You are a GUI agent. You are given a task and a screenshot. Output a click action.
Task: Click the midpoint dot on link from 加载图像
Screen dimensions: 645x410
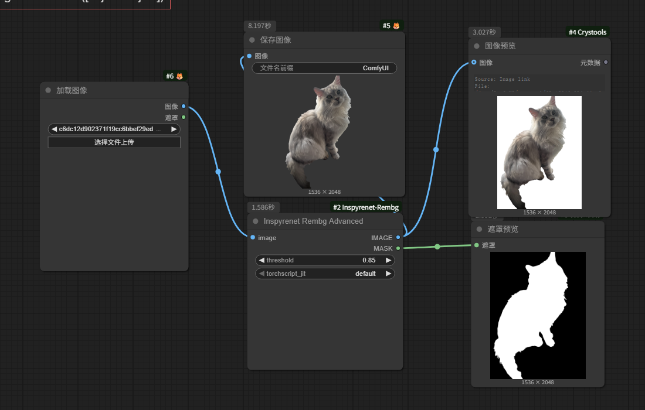[x=218, y=171]
